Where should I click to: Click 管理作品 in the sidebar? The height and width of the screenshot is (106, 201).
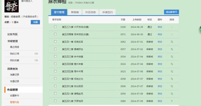tap(14, 102)
